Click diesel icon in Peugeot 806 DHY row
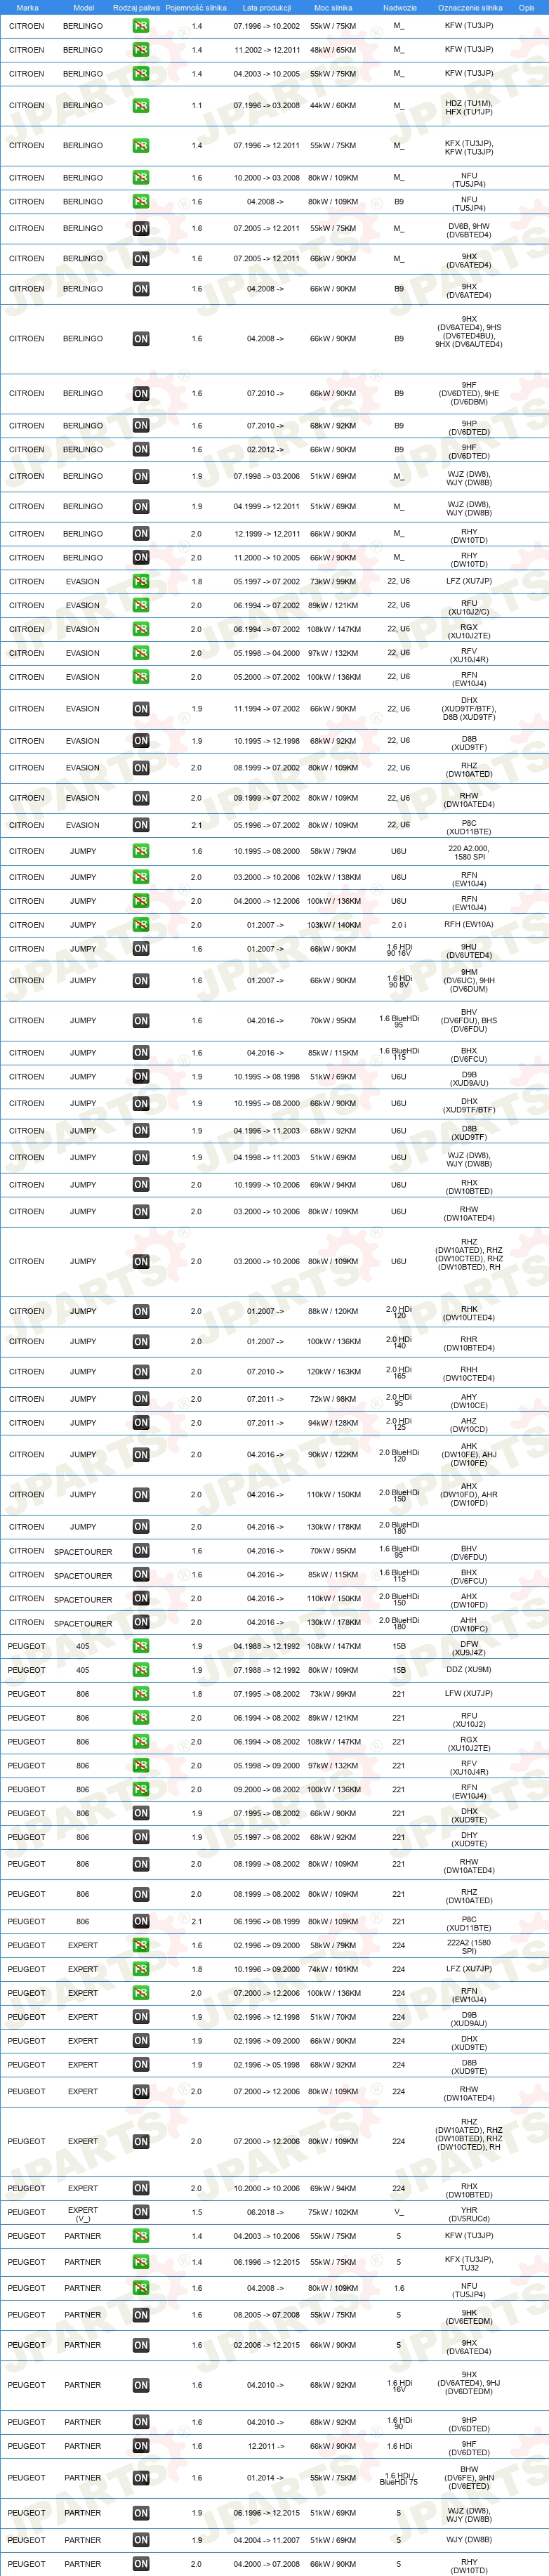 point(141,1838)
